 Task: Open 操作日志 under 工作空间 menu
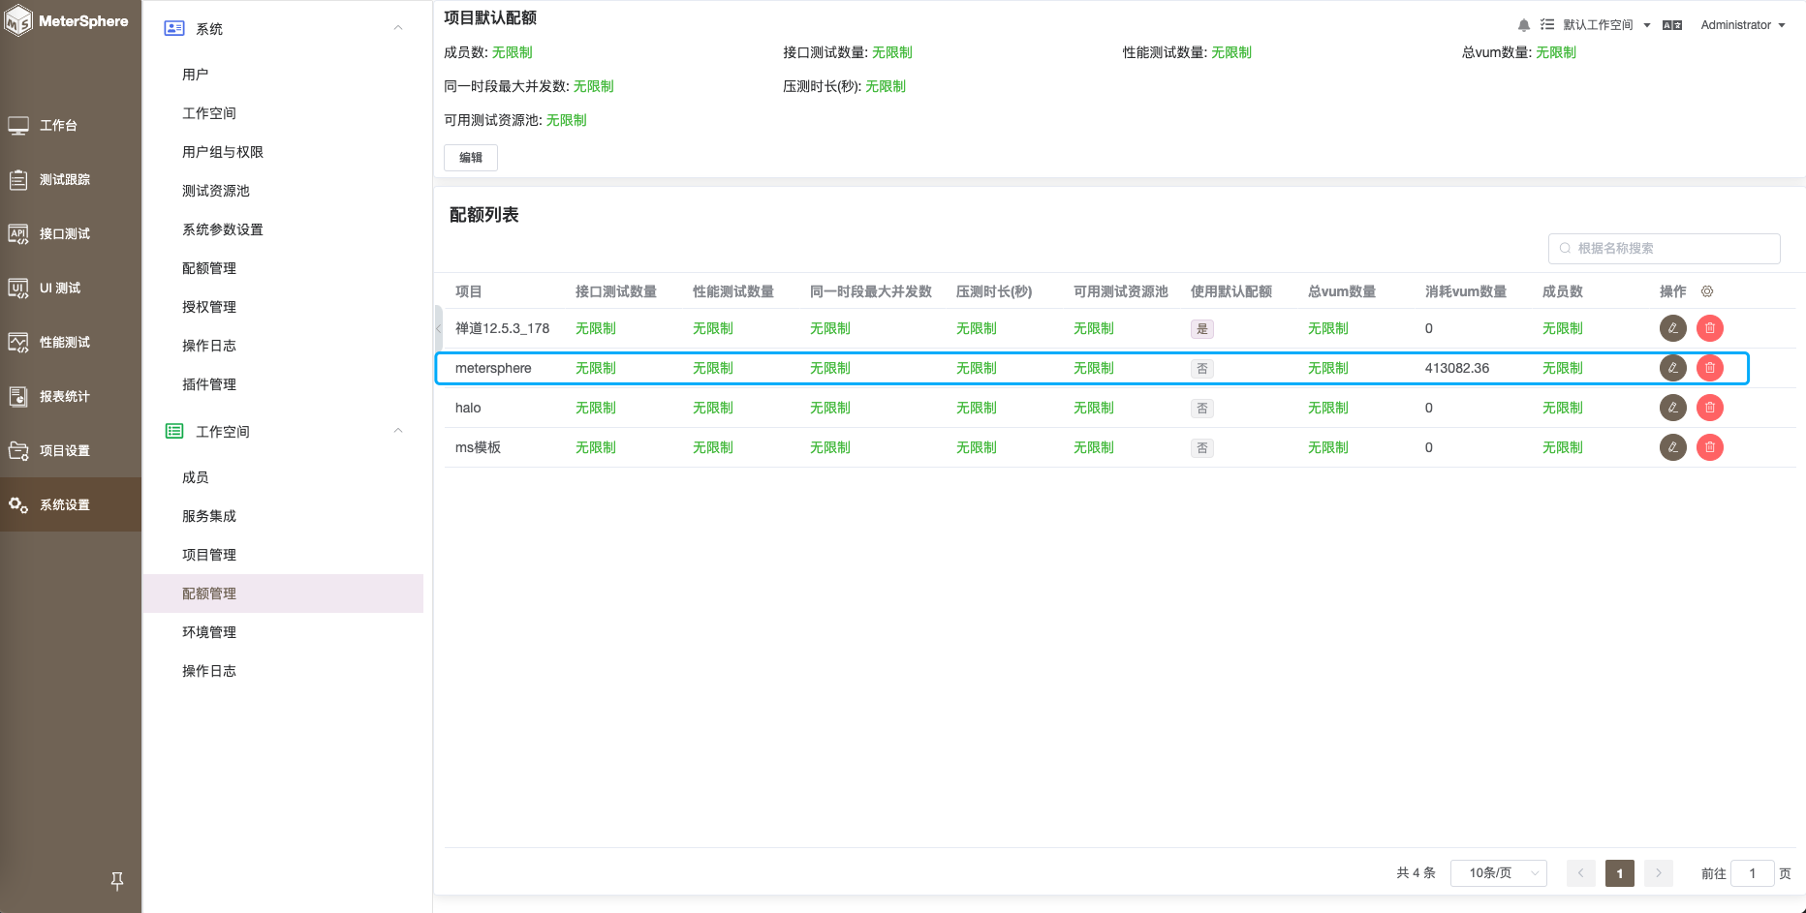[283, 671]
